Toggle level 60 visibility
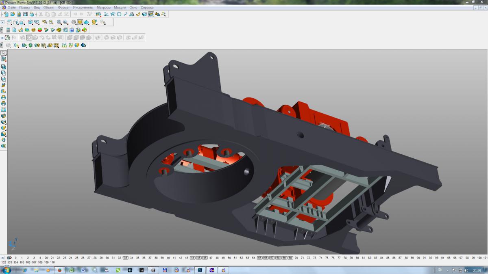Viewport: 488px width, 274px height. pos(290,258)
